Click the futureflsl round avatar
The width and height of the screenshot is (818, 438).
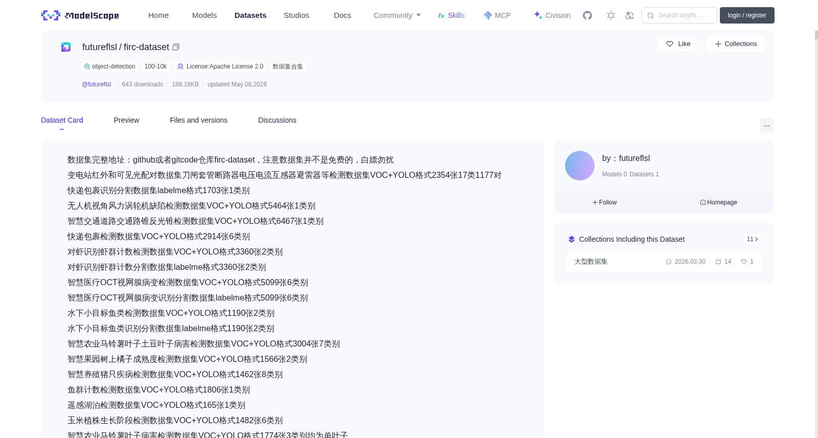(580, 166)
